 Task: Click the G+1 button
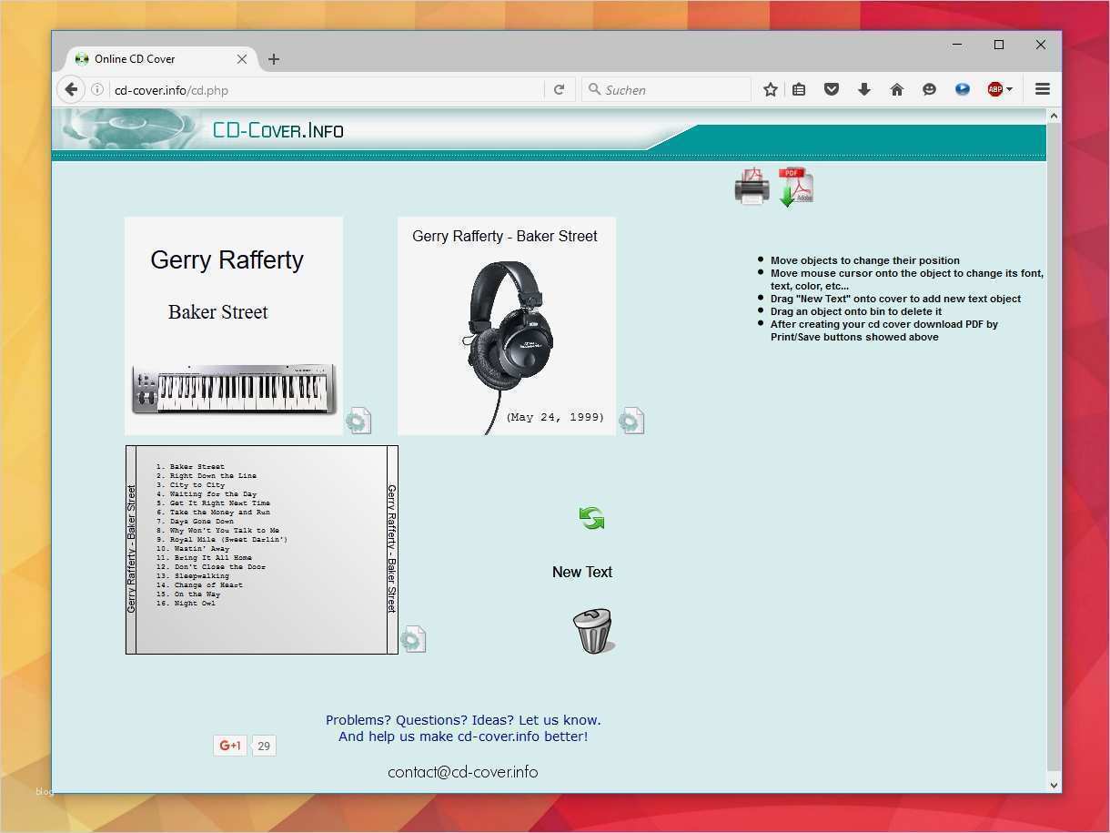coord(229,746)
